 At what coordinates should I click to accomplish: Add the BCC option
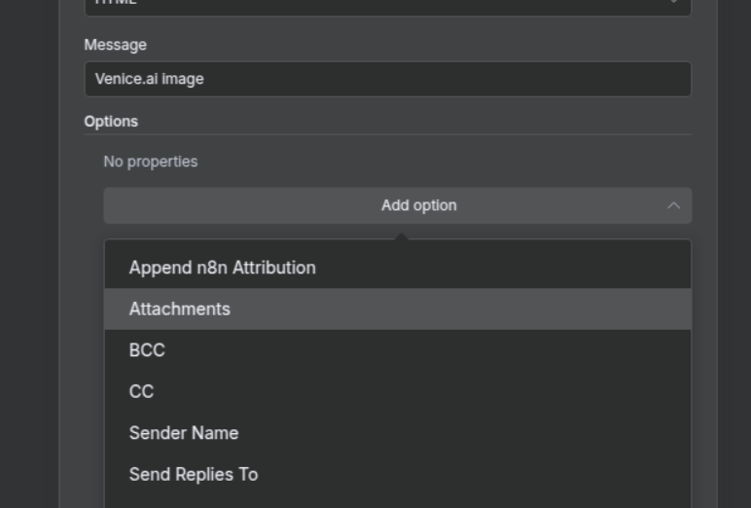(147, 350)
